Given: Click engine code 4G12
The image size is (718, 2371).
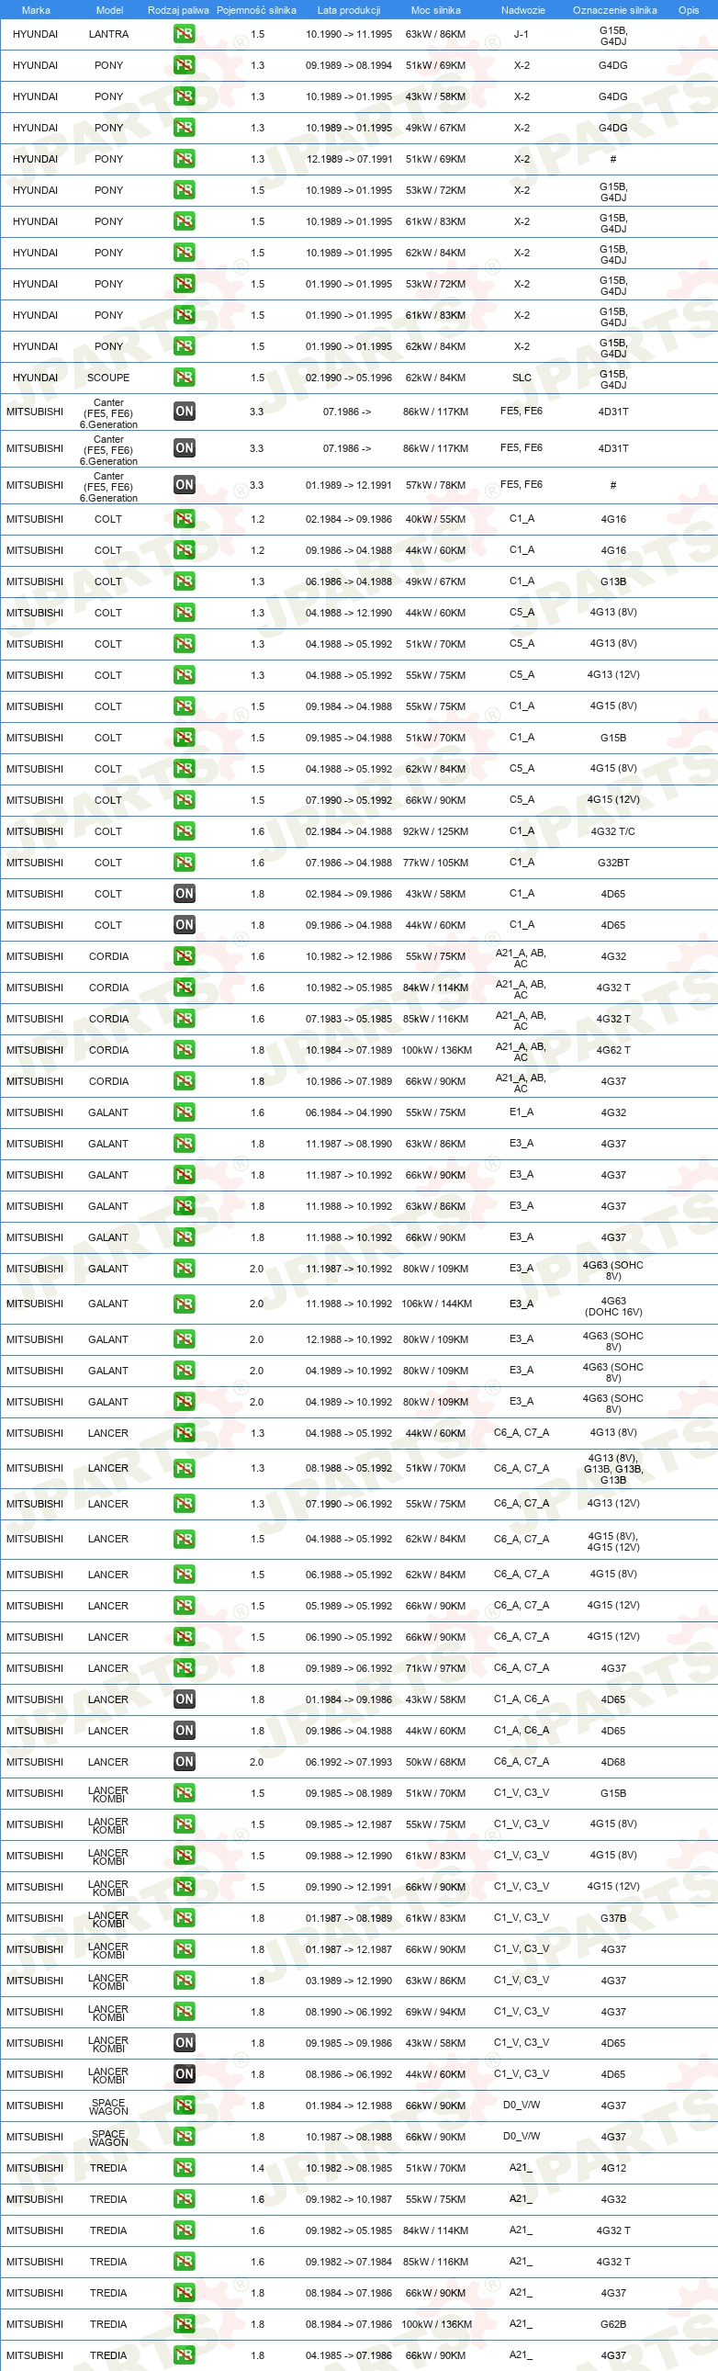Looking at the screenshot, I should click(x=613, y=2168).
